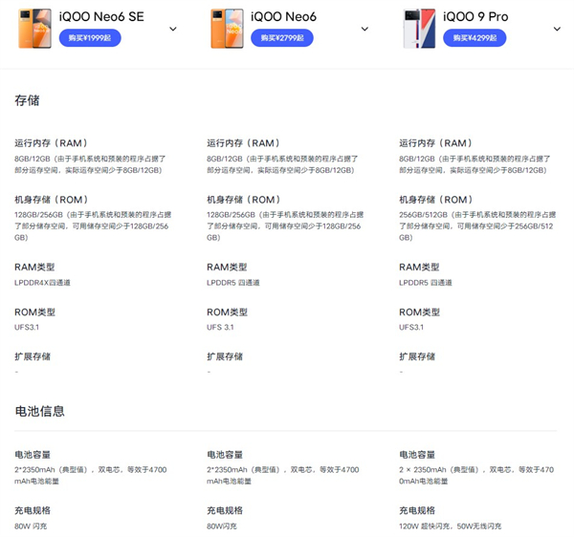Click RAM类型 label in iQOO 9 Pro column
This screenshot has width=574, height=537.
[x=419, y=268]
